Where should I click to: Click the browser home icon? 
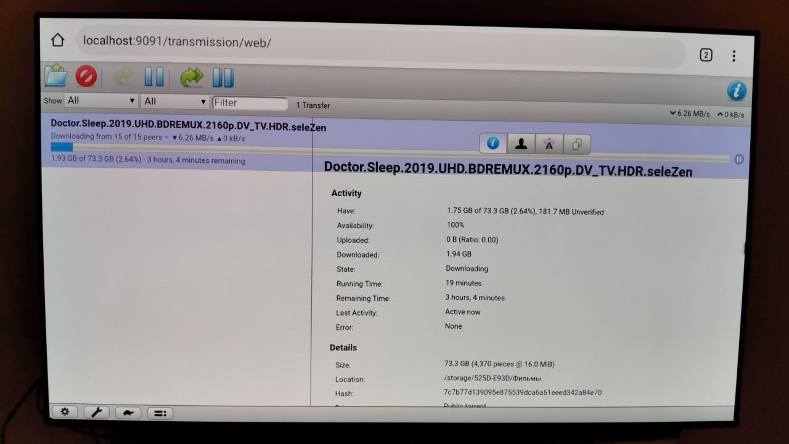pyautogui.click(x=57, y=40)
